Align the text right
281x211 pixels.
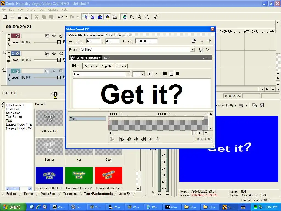[x=178, y=74]
